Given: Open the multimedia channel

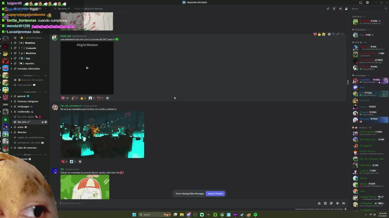Looking at the screenshot, I should pos(29,112).
